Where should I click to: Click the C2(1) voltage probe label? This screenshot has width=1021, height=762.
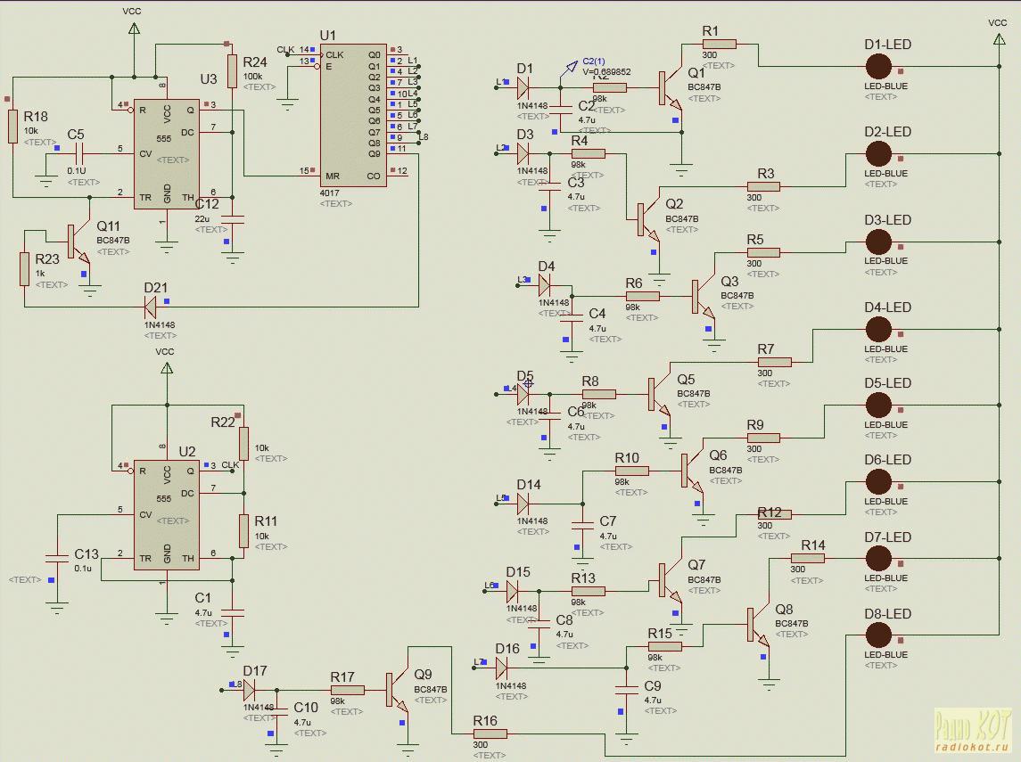click(593, 61)
